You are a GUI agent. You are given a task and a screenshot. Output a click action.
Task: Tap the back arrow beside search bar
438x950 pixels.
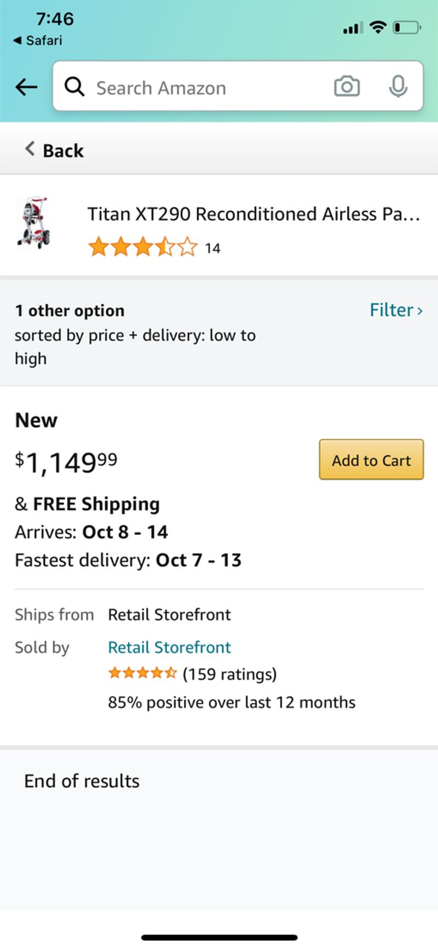pos(26,87)
